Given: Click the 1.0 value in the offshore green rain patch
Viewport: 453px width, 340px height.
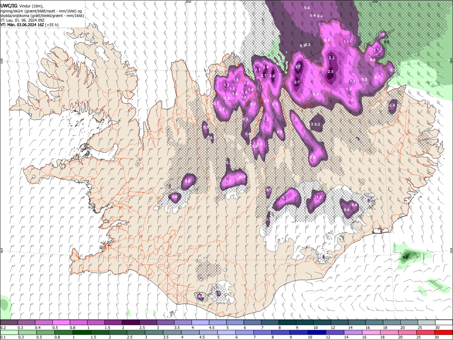Looking at the screenshot, I should coord(405,257).
